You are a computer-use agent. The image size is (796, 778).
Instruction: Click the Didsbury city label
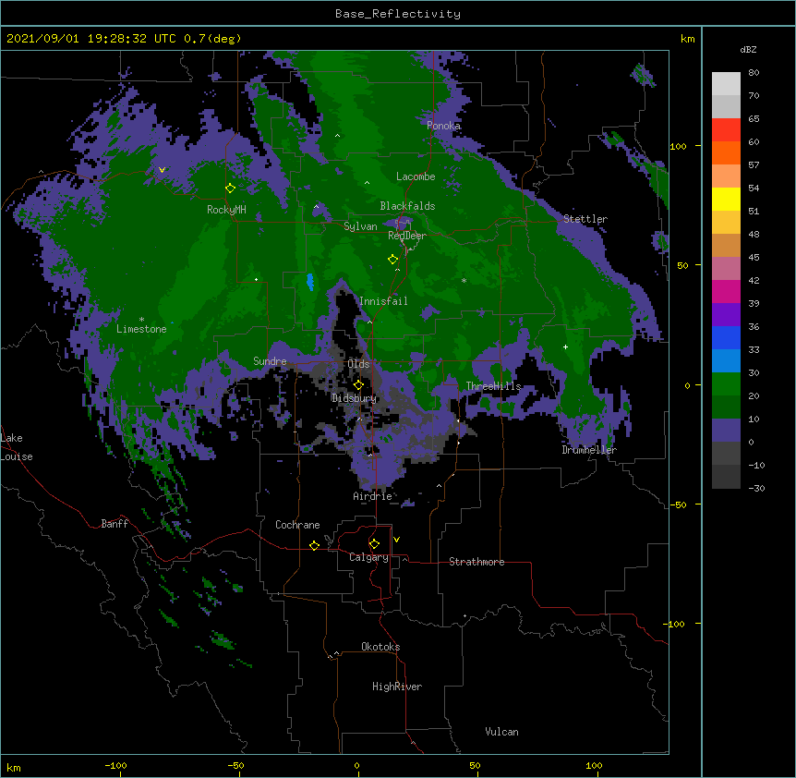pyautogui.click(x=355, y=398)
